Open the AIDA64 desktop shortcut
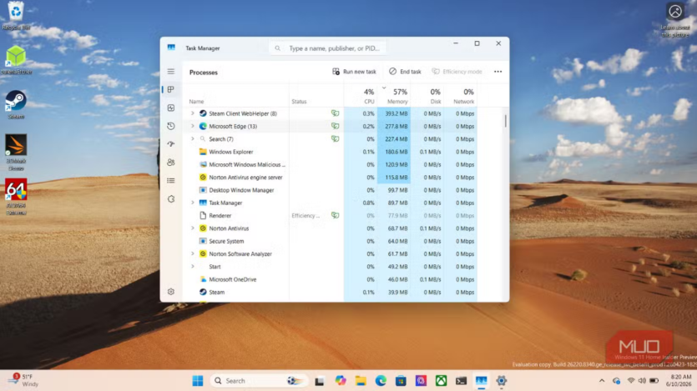The height and width of the screenshot is (391, 697). point(16,197)
